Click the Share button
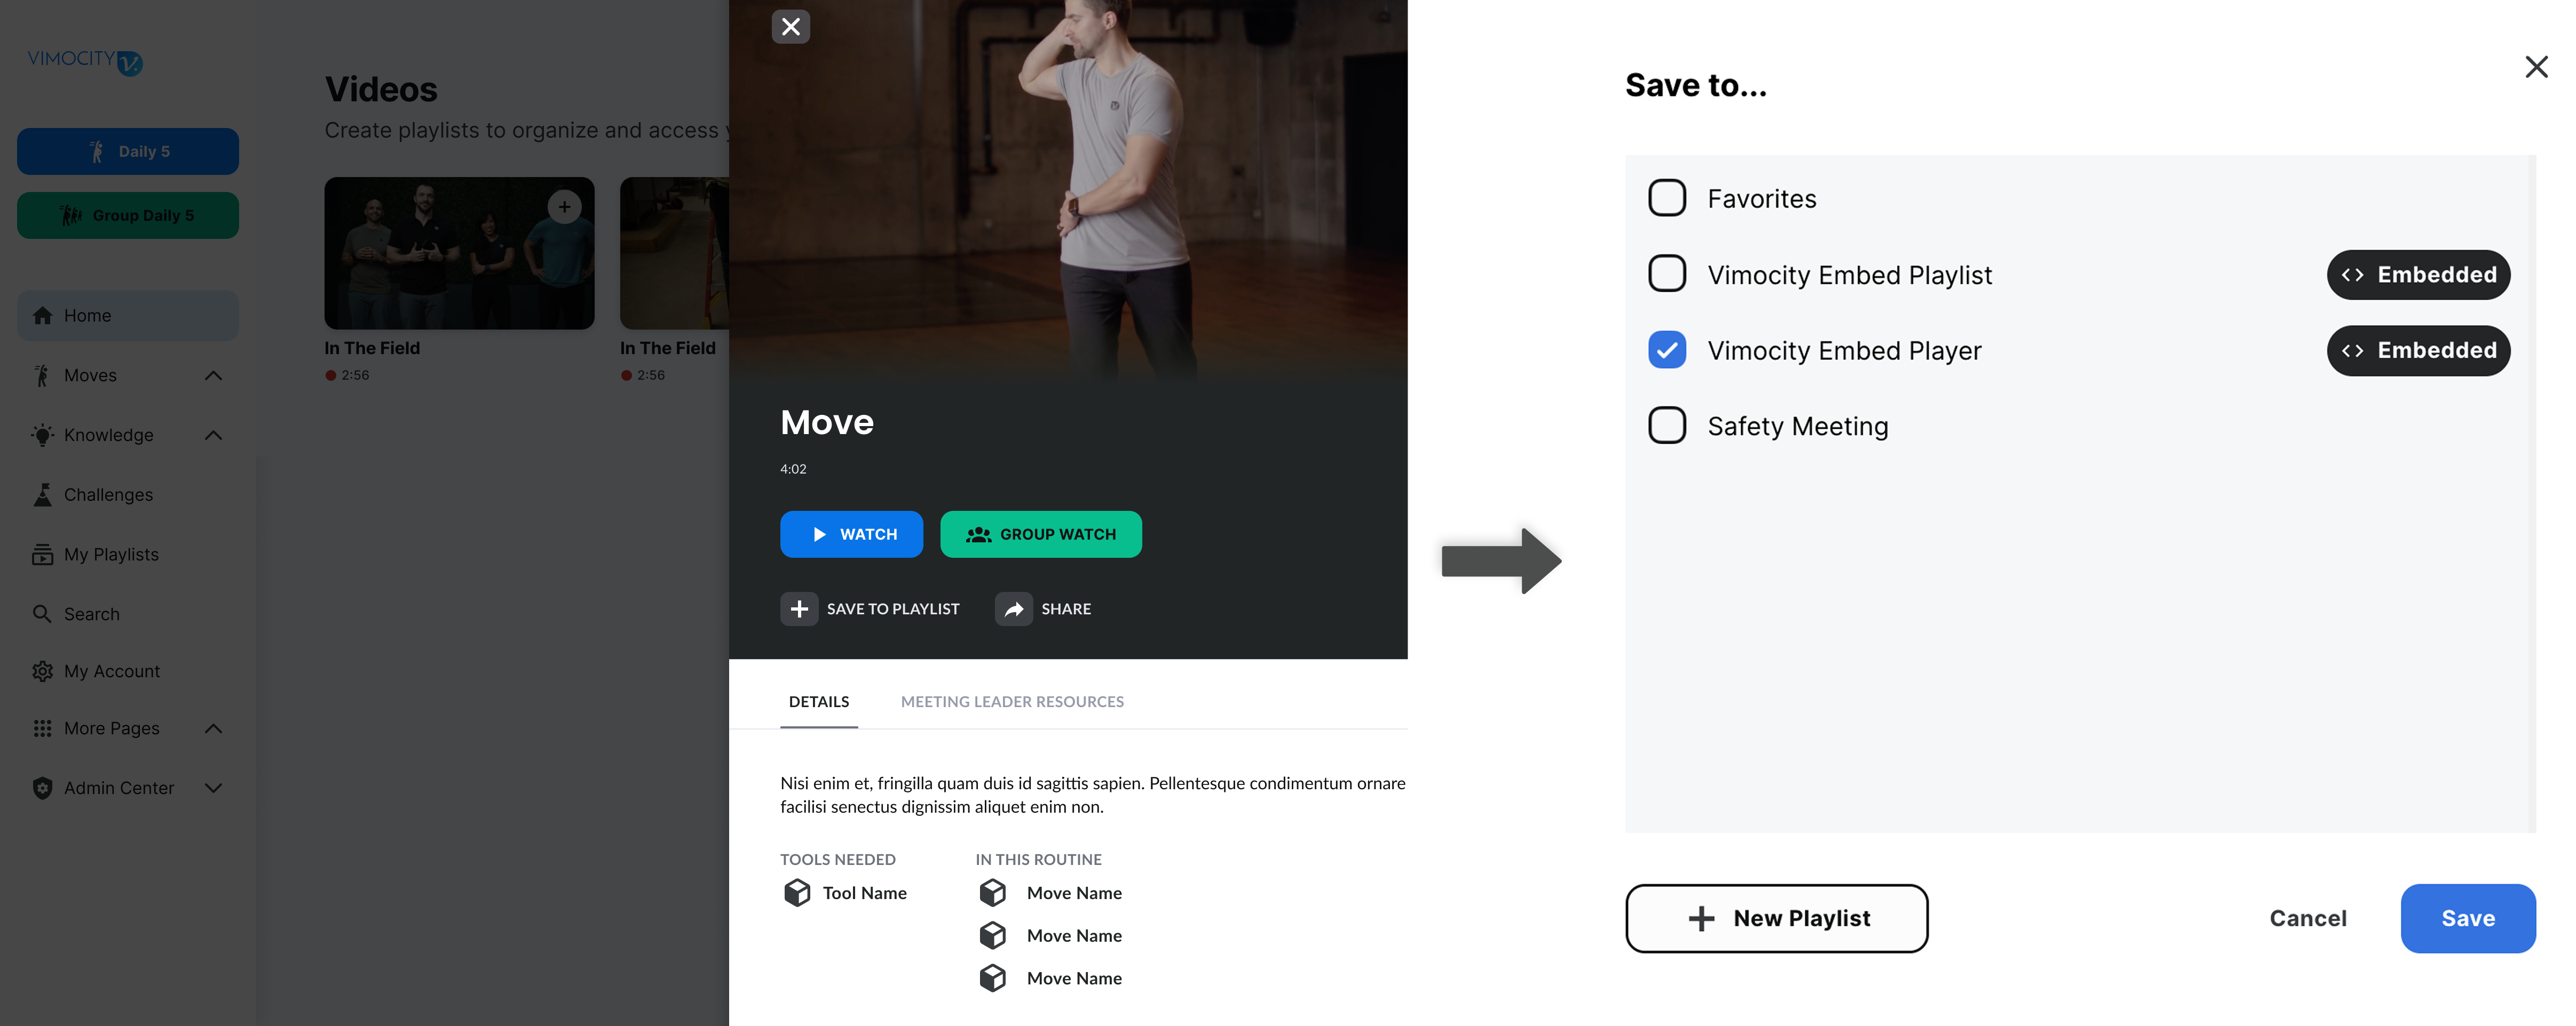The image size is (2576, 1026). (1043, 608)
